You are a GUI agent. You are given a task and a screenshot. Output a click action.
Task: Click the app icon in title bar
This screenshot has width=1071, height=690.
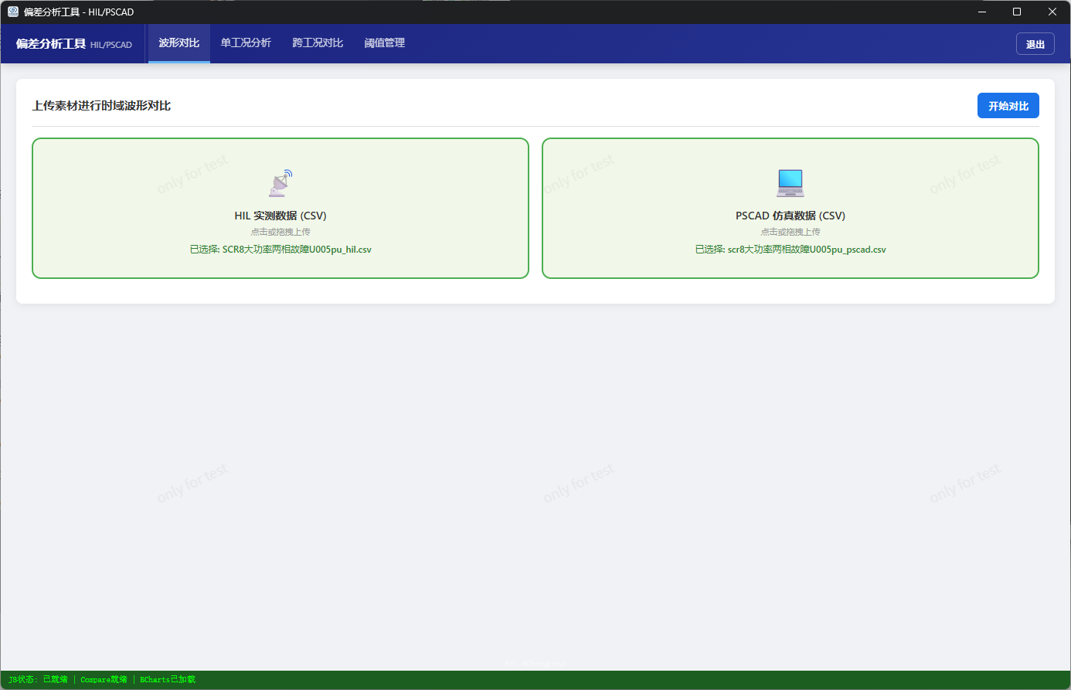click(13, 12)
